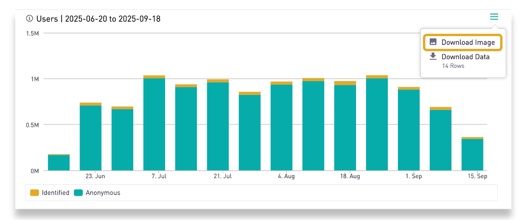
Task: Toggle the Identified series via its legend label
Action: point(55,193)
